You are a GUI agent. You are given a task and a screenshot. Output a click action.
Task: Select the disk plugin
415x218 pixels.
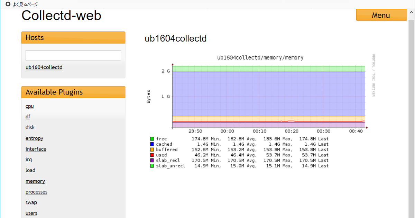(30, 127)
